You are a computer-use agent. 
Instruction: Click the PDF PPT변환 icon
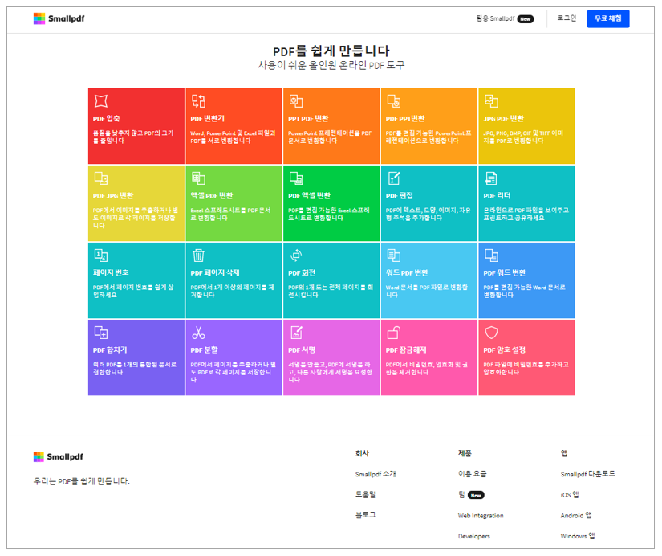pos(394,101)
